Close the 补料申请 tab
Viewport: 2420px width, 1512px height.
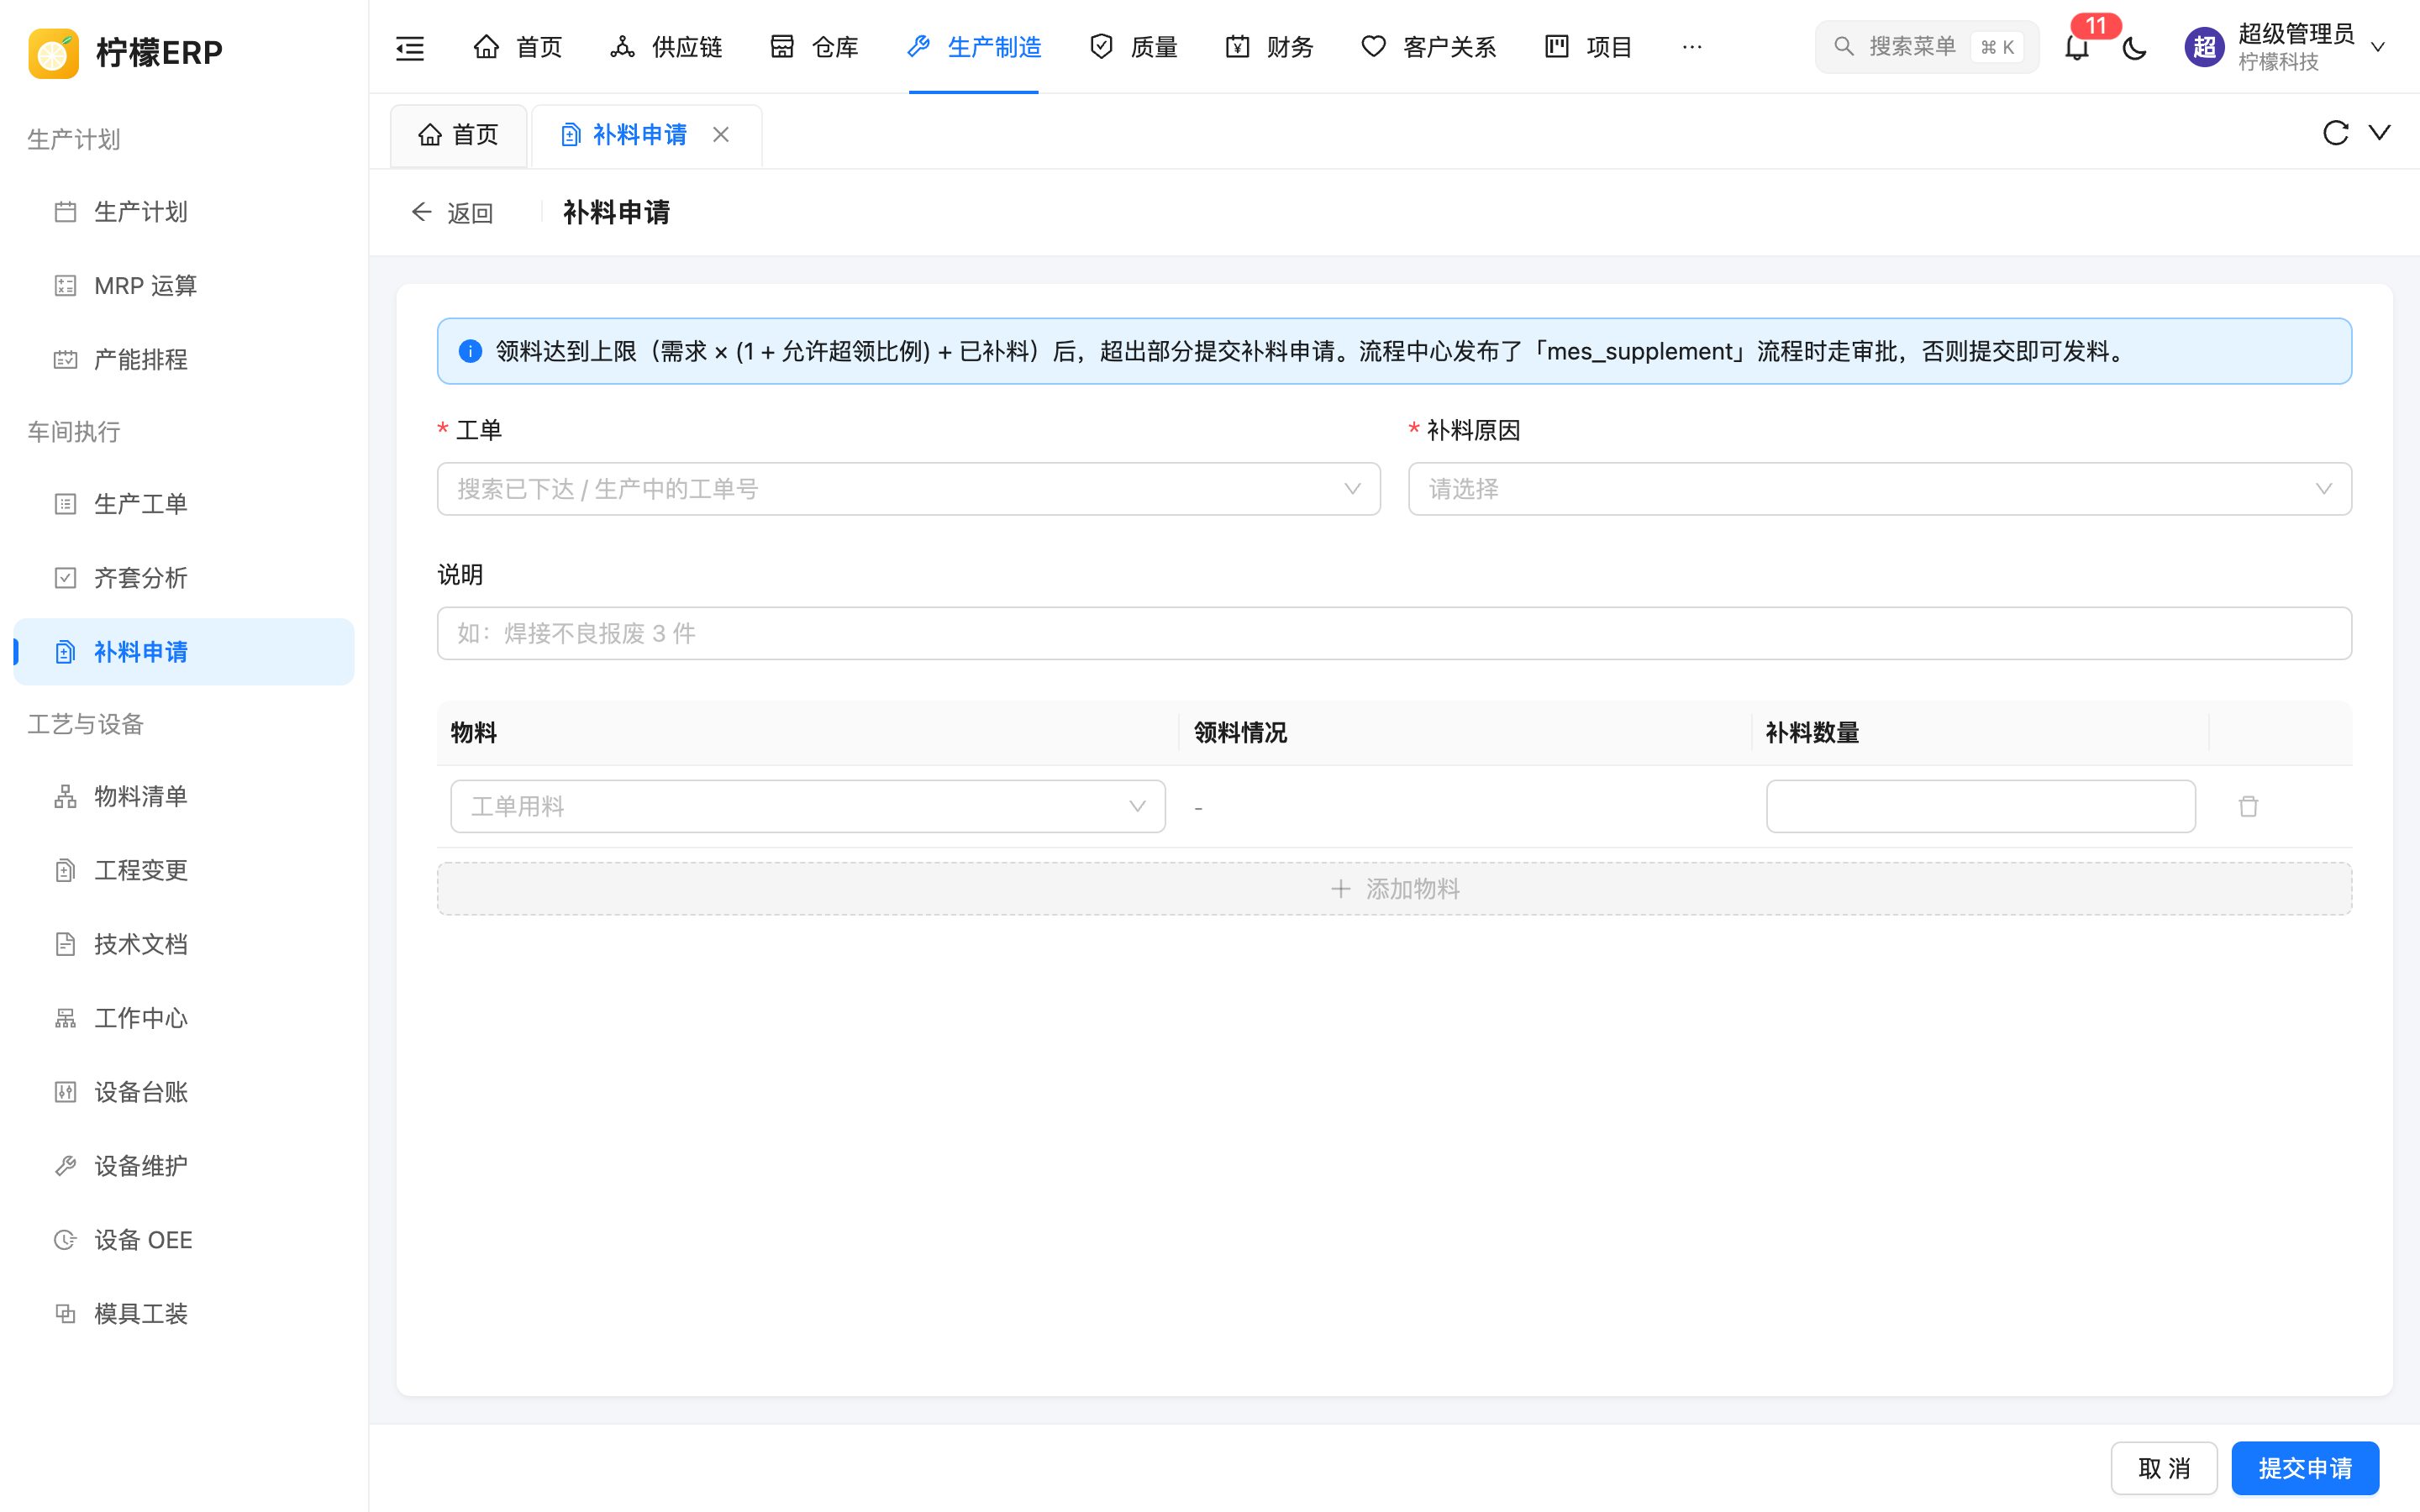[x=721, y=134]
